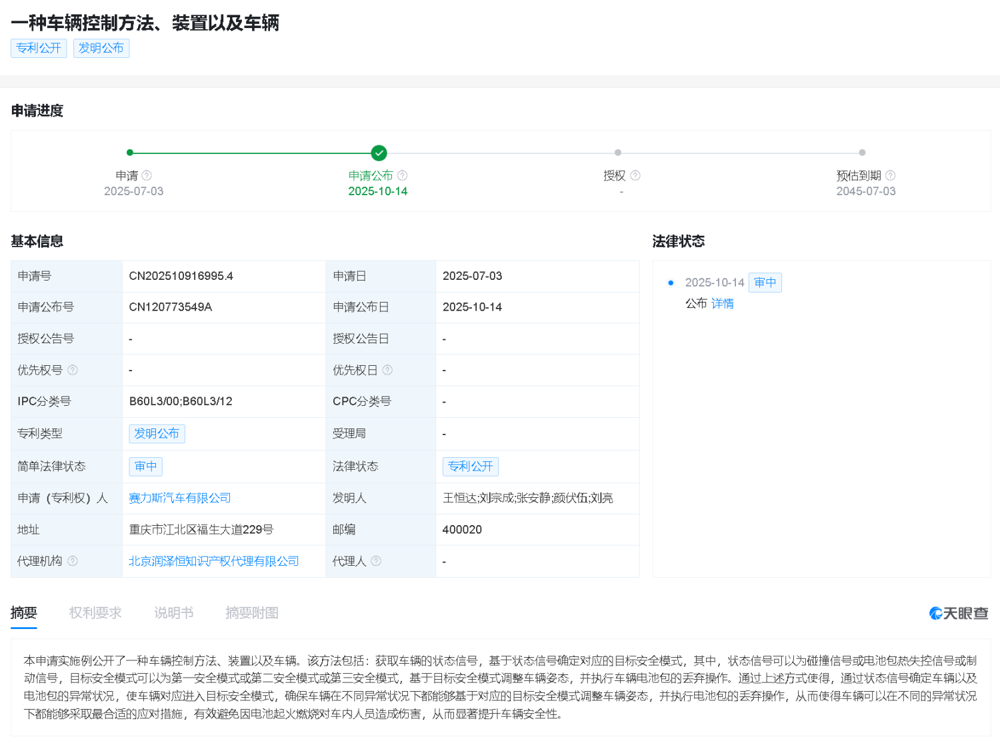Click application number CN202510916995.4
The image size is (1000, 743).
tap(181, 276)
